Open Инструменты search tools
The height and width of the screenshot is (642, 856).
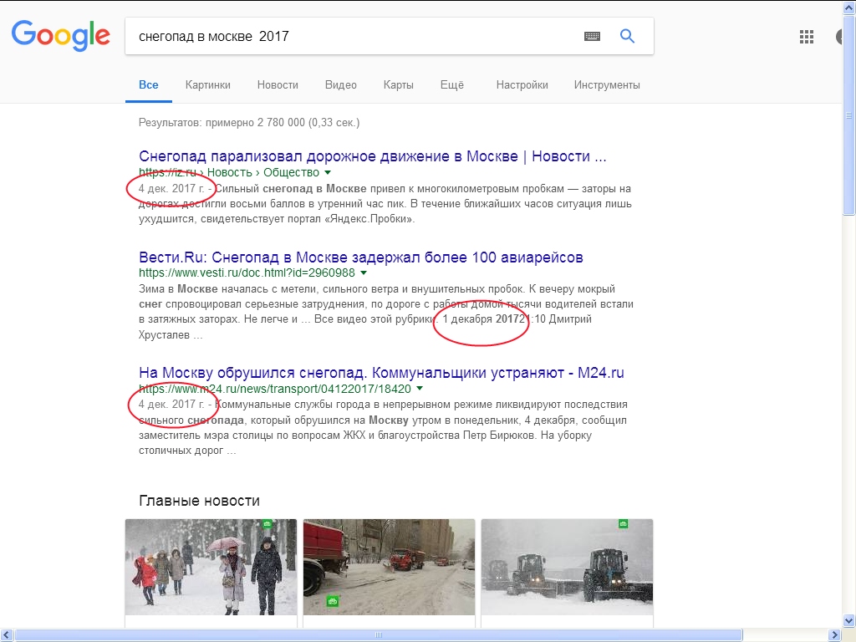pyautogui.click(x=607, y=85)
